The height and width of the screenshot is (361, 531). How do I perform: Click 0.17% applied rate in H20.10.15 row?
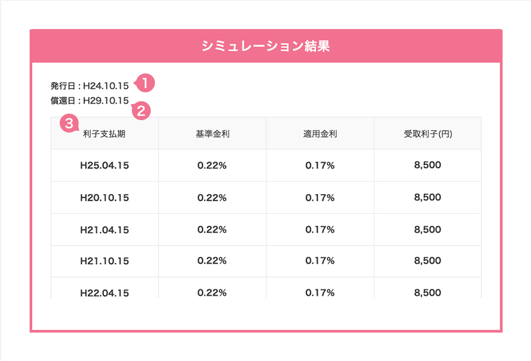tap(320, 198)
